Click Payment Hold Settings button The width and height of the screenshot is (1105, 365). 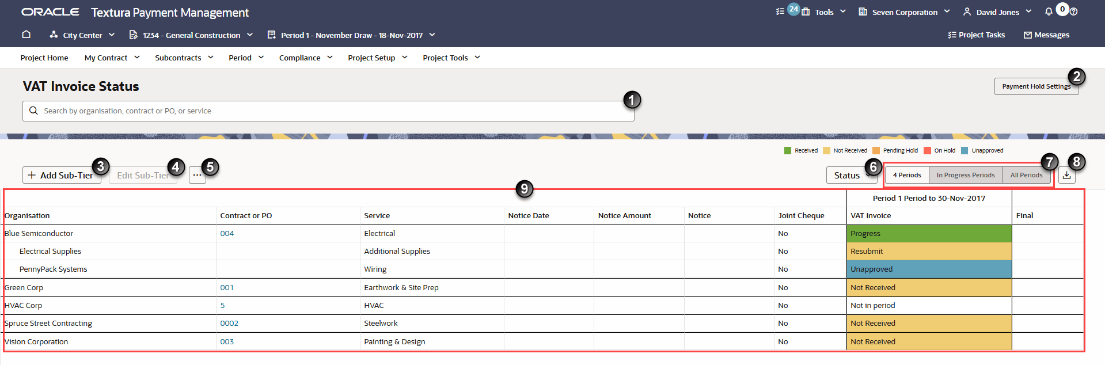(1036, 86)
